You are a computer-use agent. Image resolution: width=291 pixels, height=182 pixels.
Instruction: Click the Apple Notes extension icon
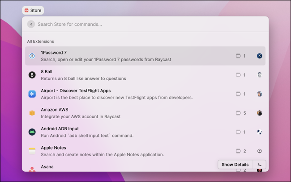[32, 151]
